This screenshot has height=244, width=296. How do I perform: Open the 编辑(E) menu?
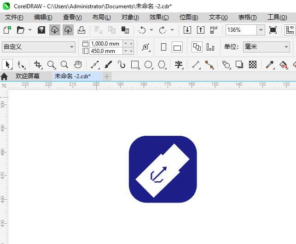43,17
